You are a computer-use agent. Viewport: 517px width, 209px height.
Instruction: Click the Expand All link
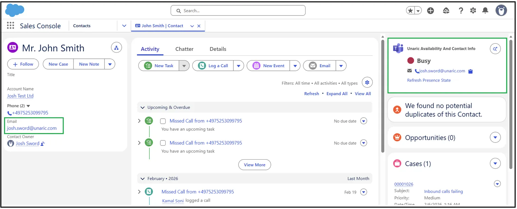(x=337, y=94)
